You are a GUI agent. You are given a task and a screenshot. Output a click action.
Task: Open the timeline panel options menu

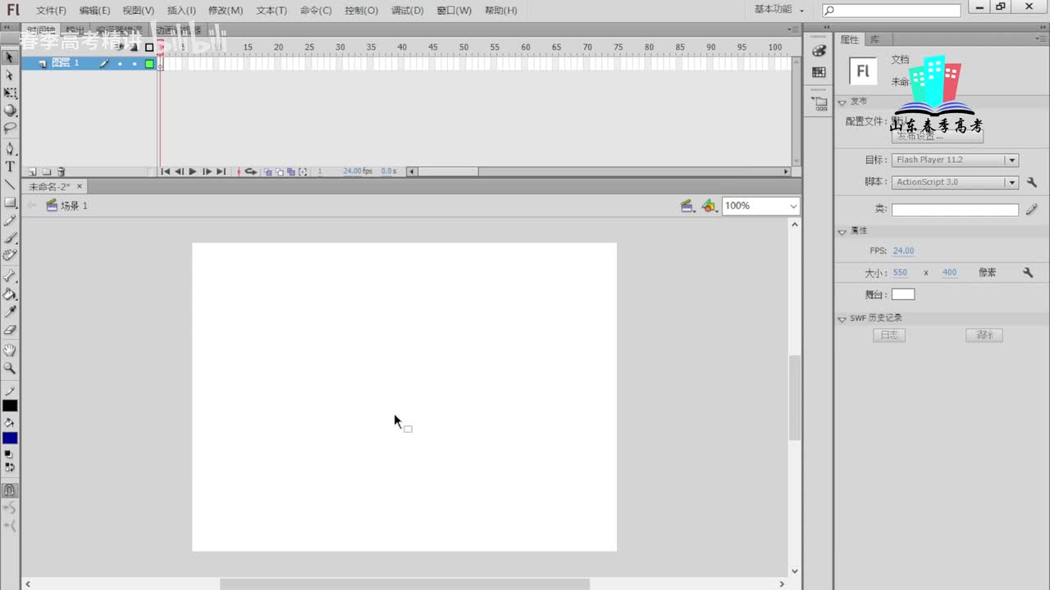tap(792, 29)
